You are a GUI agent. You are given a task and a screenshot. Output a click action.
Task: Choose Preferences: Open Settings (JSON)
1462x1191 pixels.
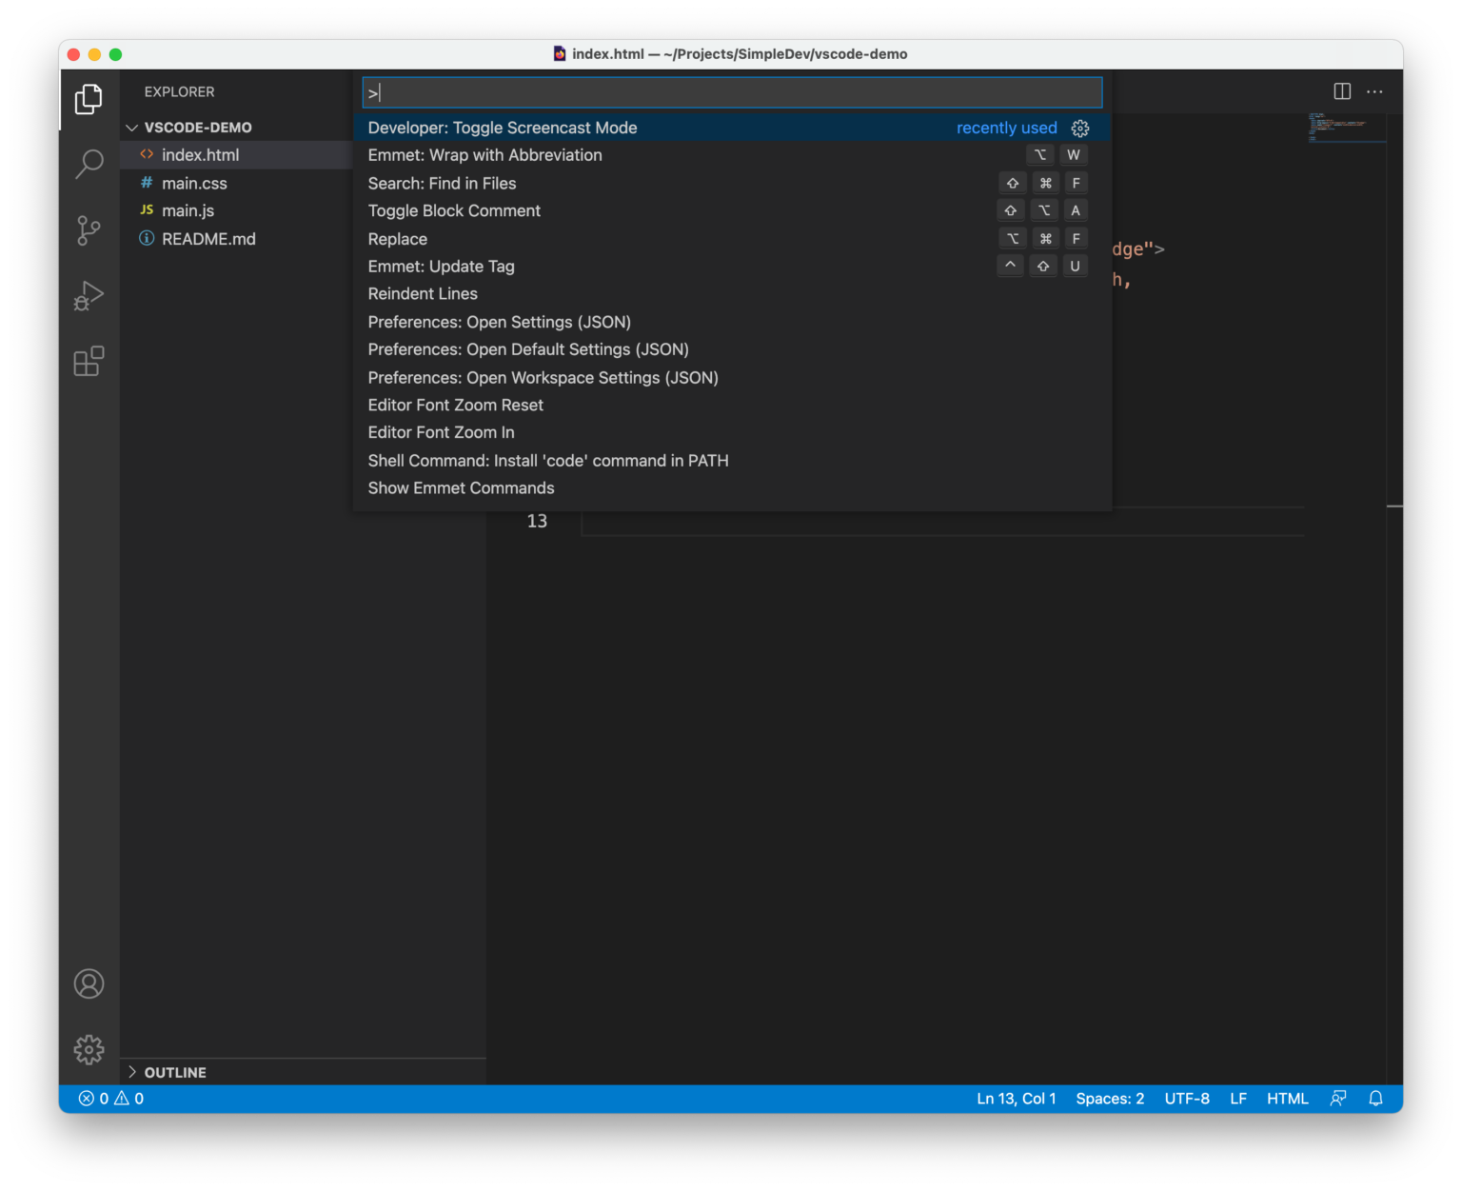click(x=732, y=322)
